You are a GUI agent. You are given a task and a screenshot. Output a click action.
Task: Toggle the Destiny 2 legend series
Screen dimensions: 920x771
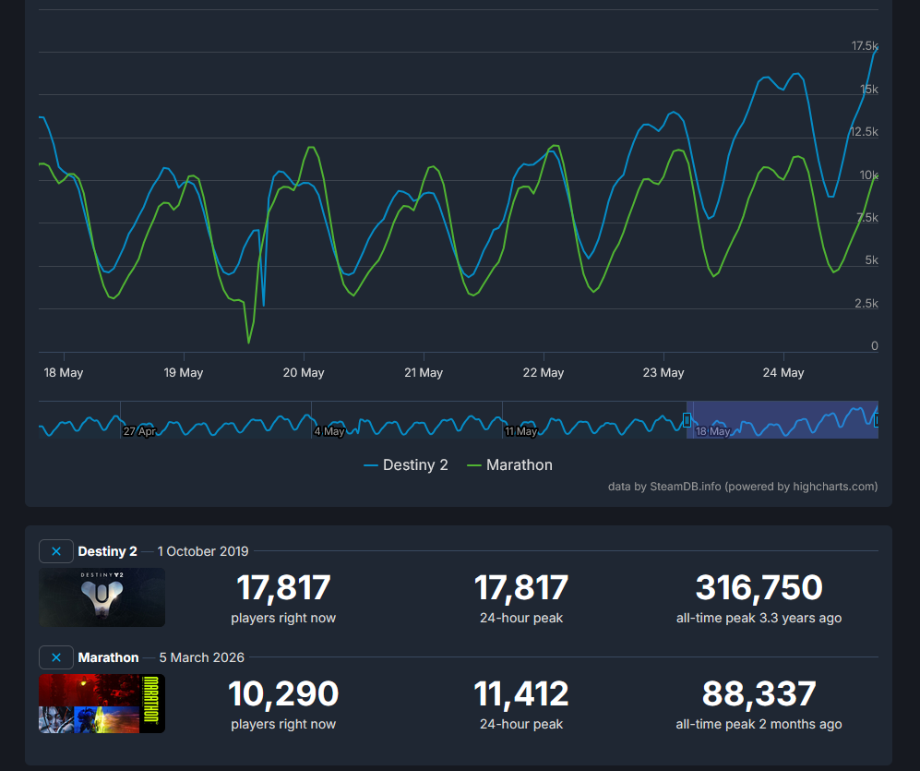(405, 465)
